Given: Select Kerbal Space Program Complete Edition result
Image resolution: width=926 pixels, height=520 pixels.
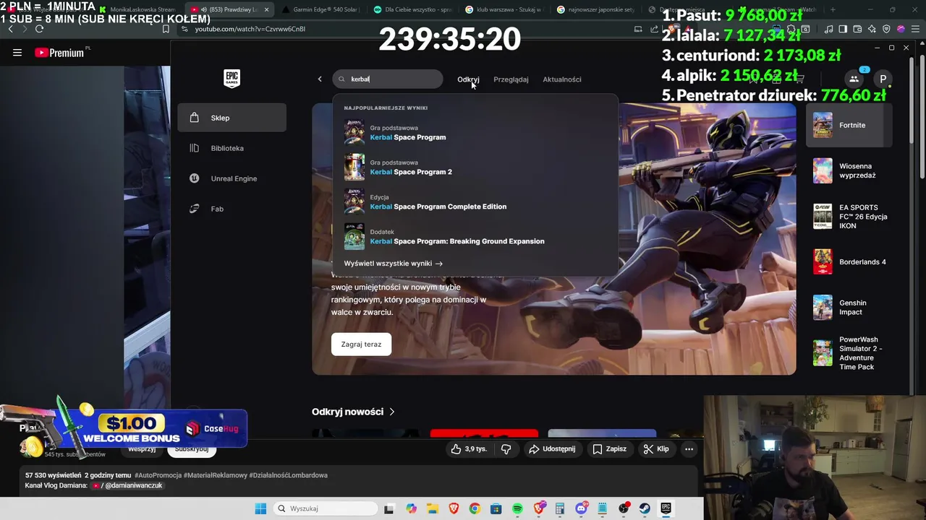Looking at the screenshot, I should click(475, 202).
